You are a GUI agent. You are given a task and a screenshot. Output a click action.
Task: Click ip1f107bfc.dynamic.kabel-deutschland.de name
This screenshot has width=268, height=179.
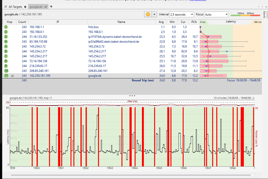point(115,37)
